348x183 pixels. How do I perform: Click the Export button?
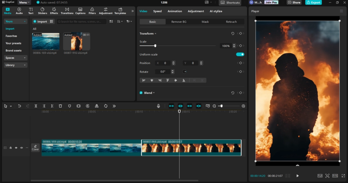point(314,2)
